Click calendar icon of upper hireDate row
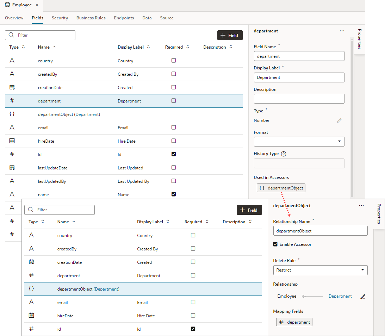Viewport: 385px width, 336px height. [x=12, y=141]
